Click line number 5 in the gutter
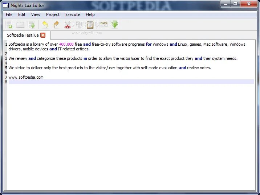This screenshot has width=260, height=195. click(6, 68)
